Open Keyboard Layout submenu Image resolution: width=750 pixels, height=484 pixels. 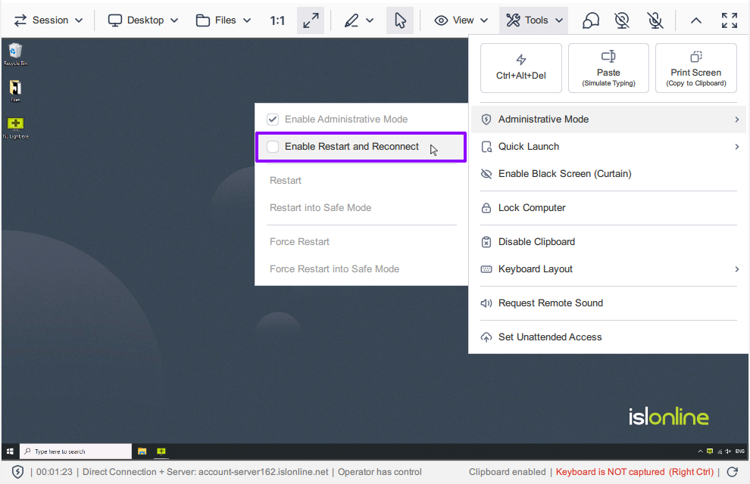click(609, 268)
